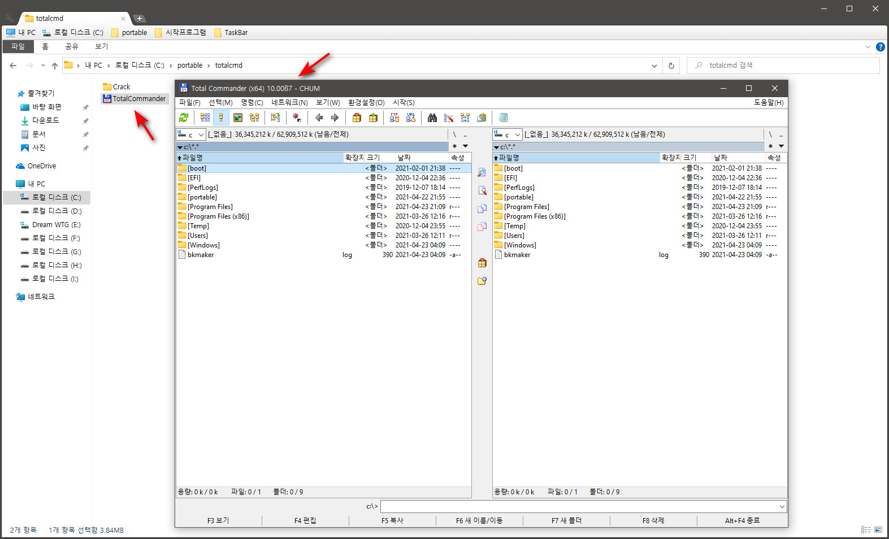Click the F8 삭제 button

click(653, 521)
